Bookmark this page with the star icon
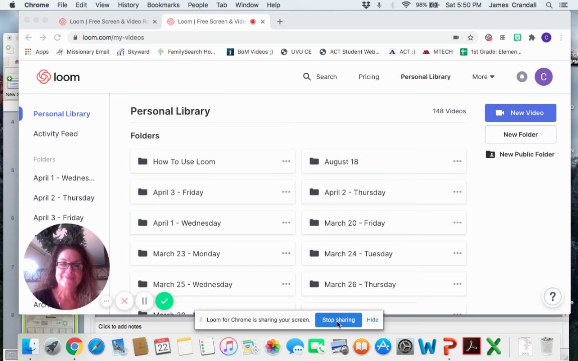 pos(470,37)
